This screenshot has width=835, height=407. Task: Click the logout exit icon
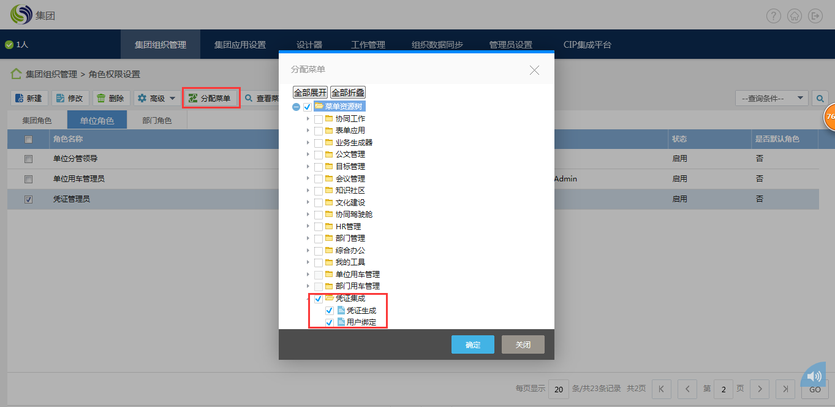pyautogui.click(x=815, y=16)
